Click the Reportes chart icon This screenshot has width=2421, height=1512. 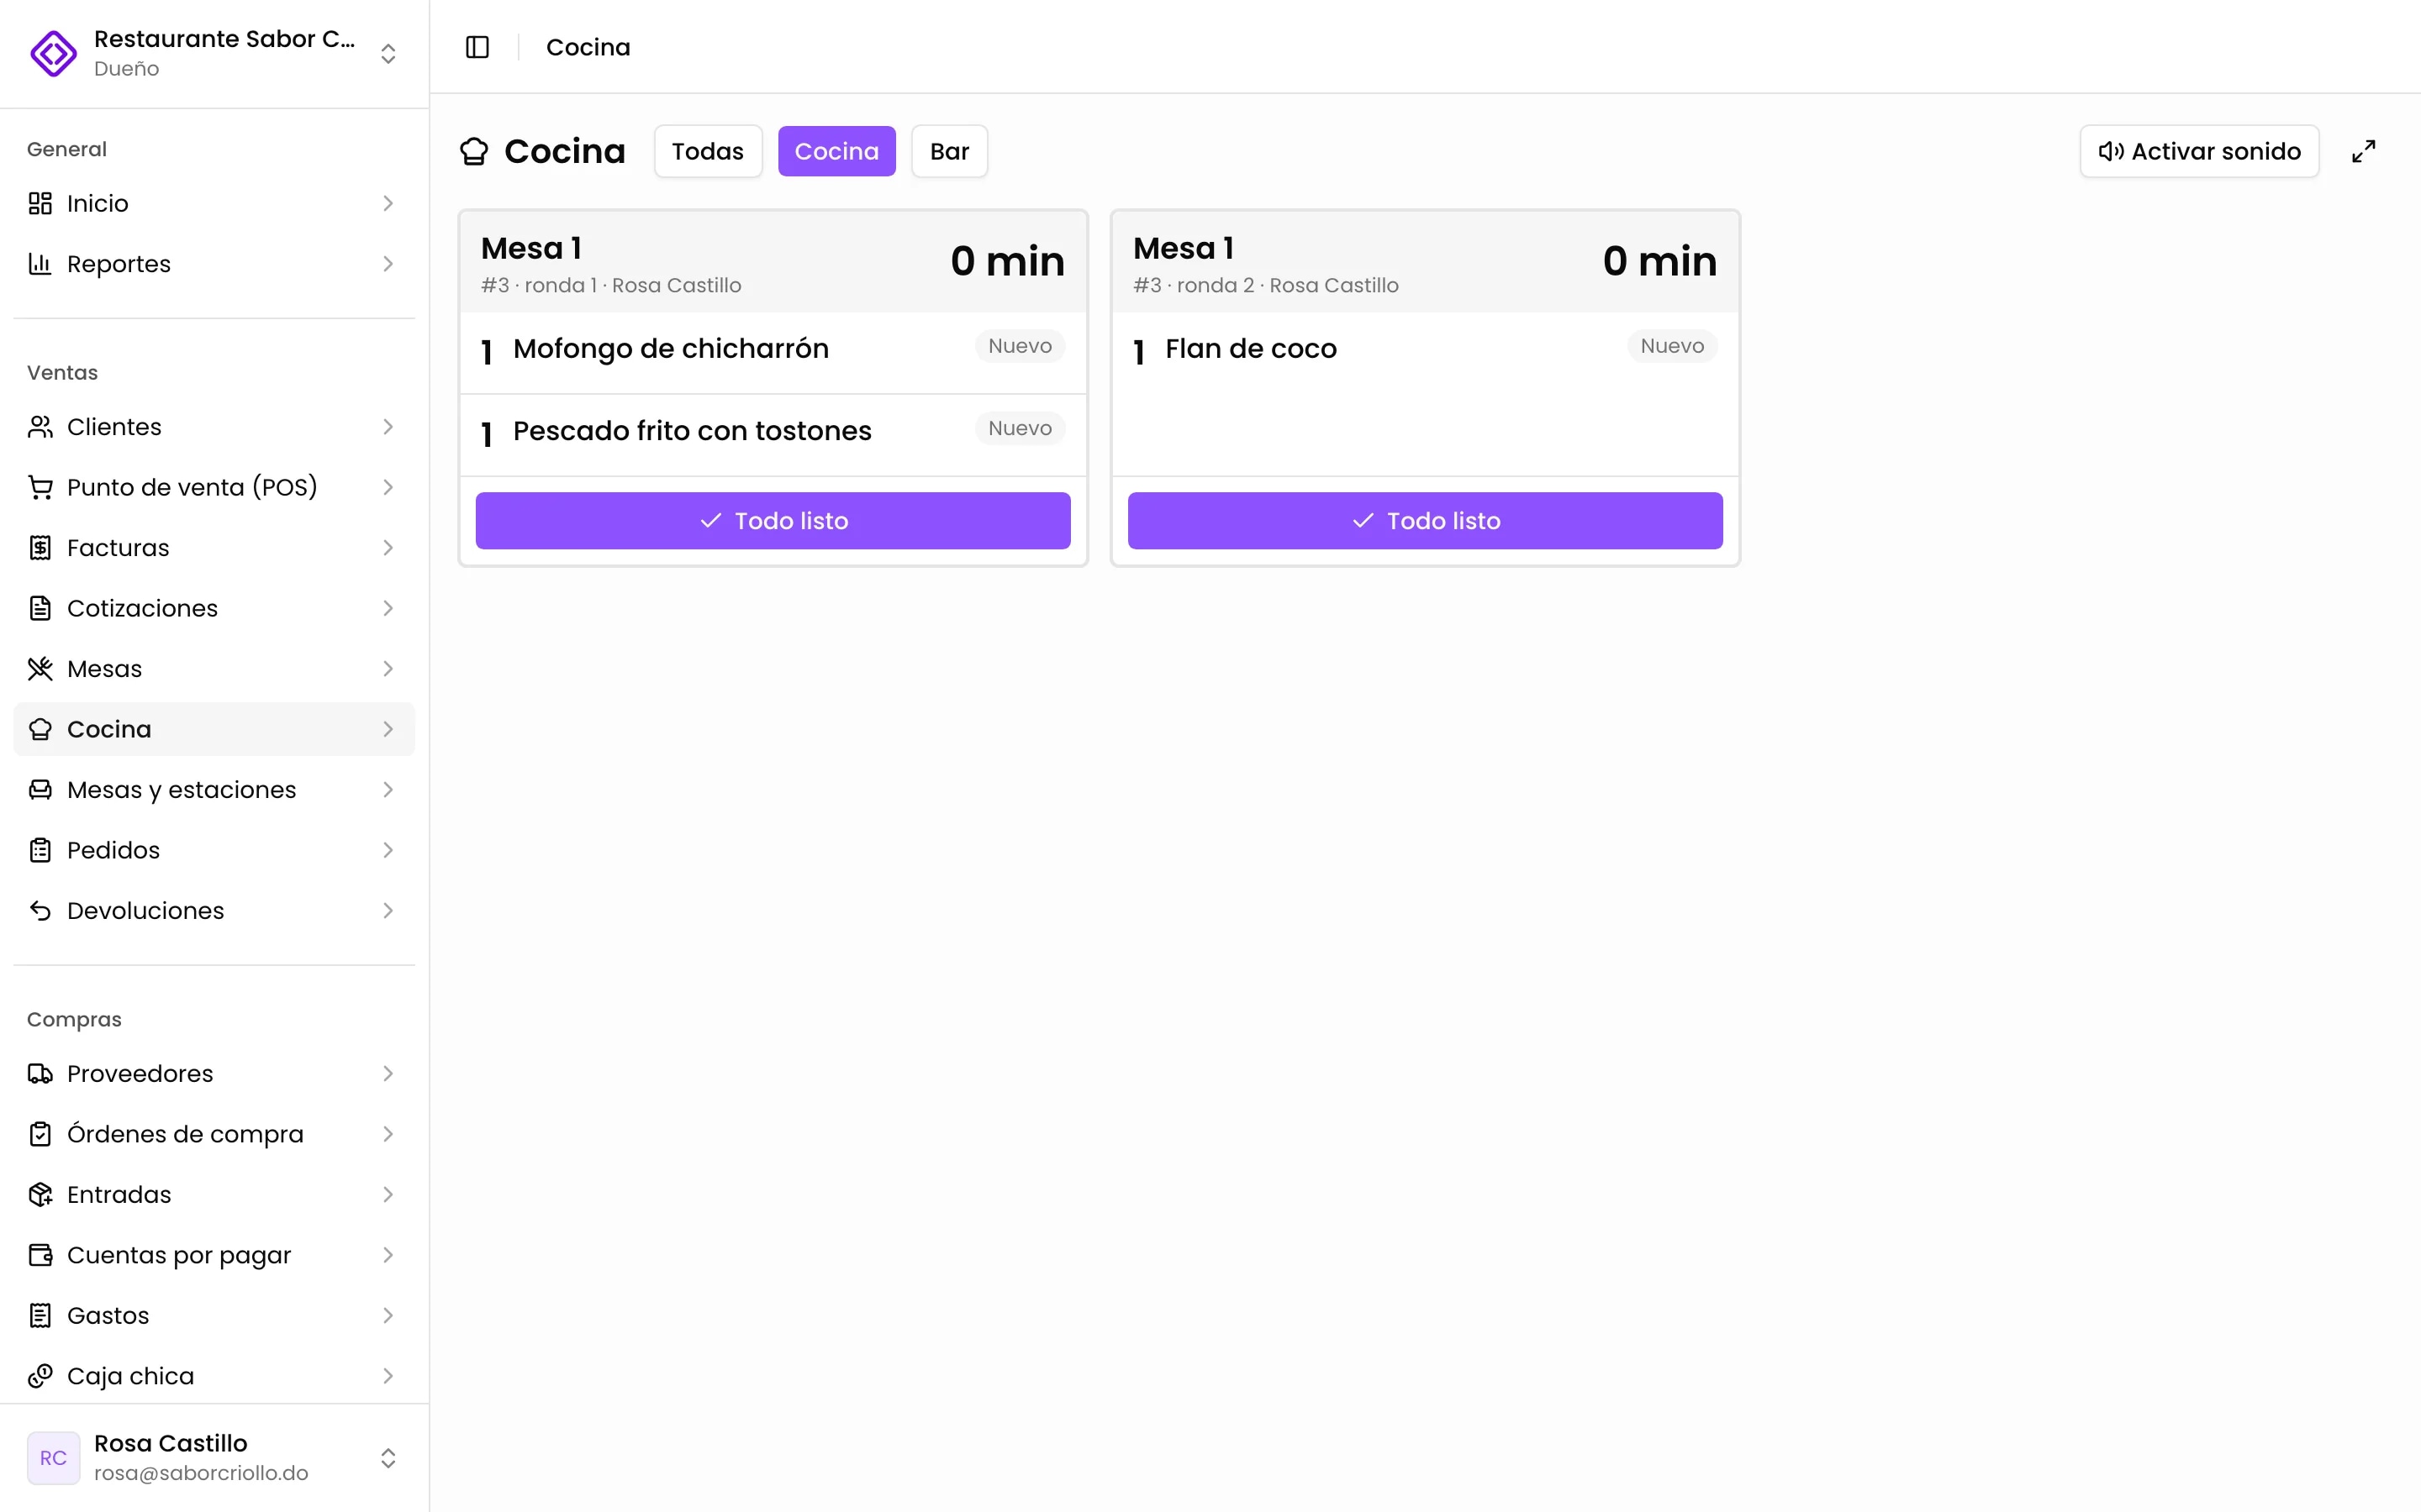[40, 264]
